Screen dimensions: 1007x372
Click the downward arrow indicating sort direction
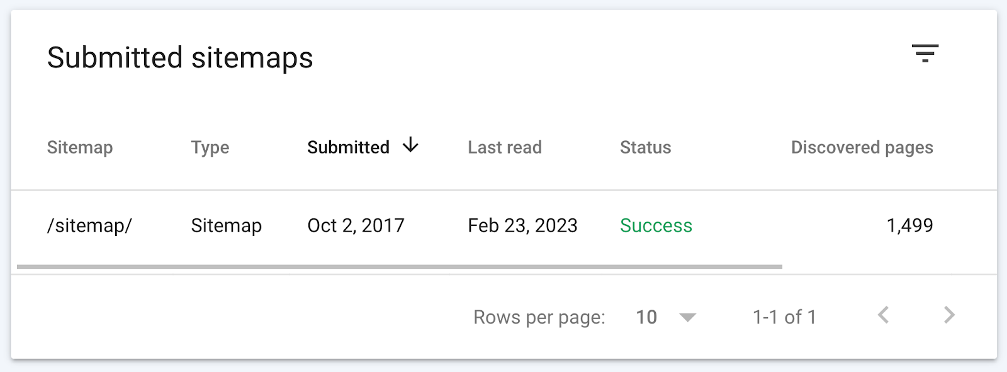point(410,145)
